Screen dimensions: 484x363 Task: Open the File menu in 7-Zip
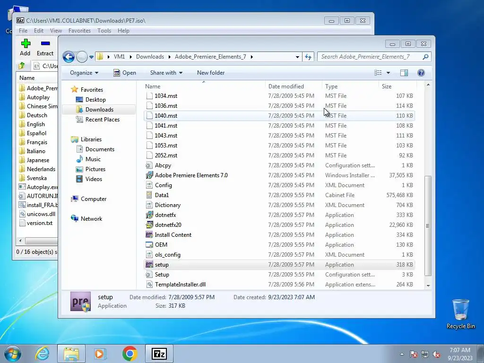(x=23, y=31)
